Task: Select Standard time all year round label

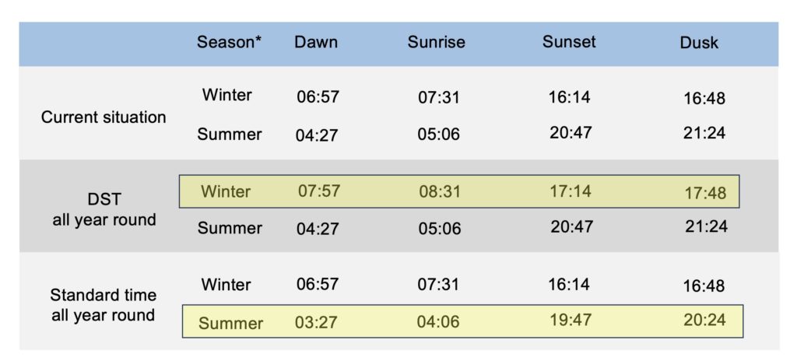Action: (104, 305)
